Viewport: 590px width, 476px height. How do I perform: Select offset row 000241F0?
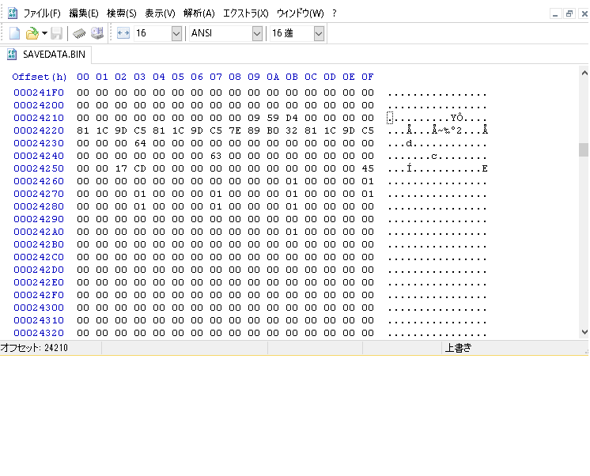(x=39, y=93)
